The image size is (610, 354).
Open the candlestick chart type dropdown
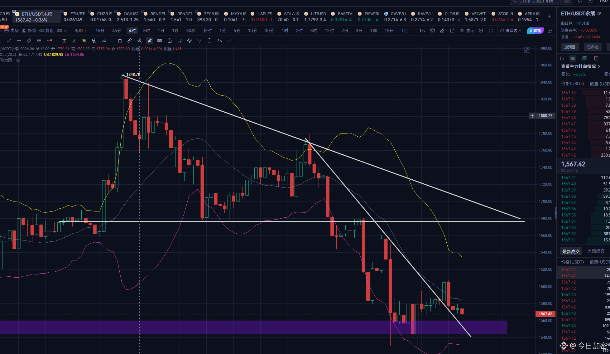pos(62,31)
